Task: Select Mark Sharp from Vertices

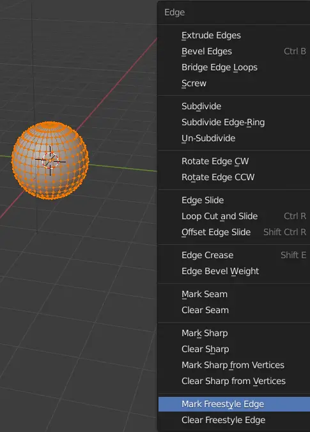Action: click(234, 365)
